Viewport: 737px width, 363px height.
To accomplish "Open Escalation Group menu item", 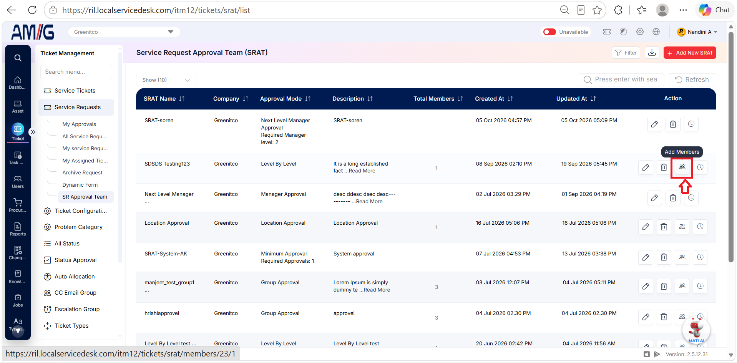I will point(77,309).
